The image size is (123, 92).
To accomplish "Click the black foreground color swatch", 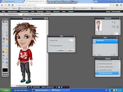I will [x=5, y=70].
